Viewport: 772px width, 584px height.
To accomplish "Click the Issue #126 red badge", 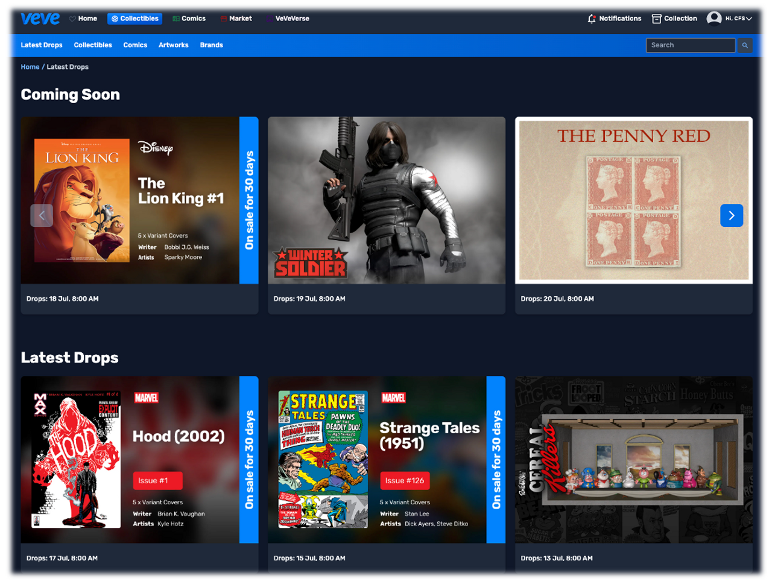I will [405, 480].
